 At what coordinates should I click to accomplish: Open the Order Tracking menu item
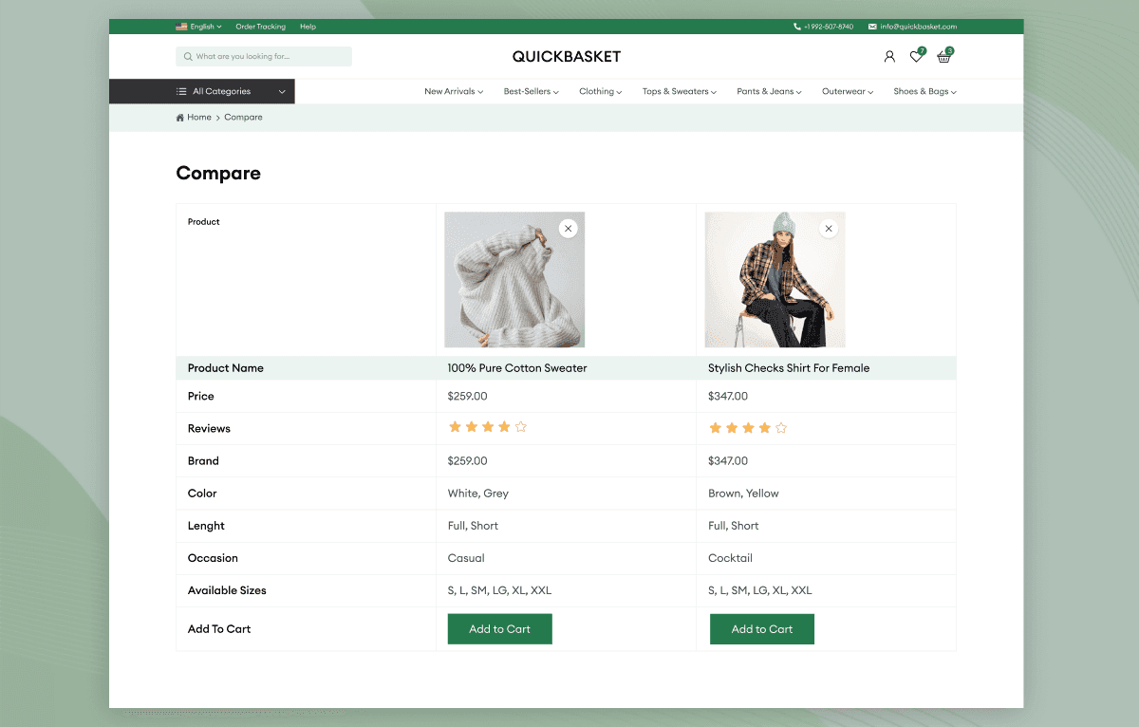[x=260, y=26]
